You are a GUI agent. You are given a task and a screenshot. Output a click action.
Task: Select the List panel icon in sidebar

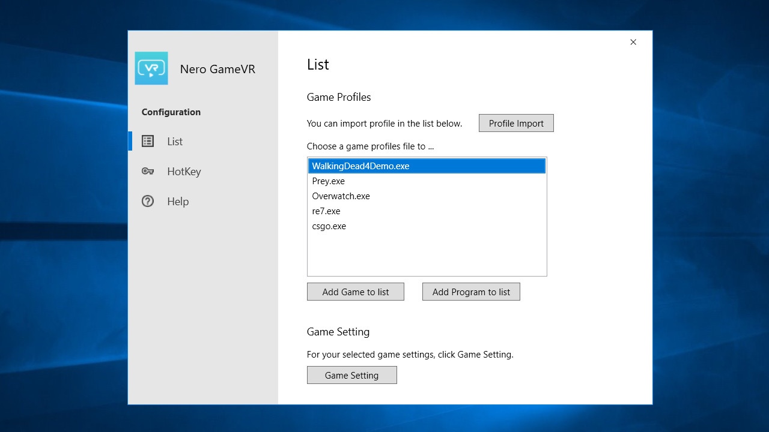(148, 141)
